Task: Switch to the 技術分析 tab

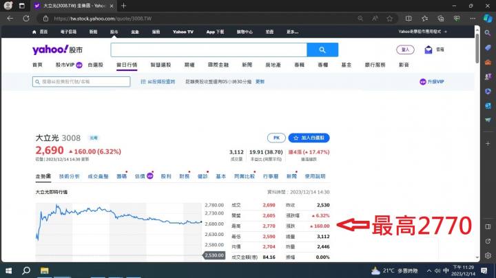Action: pos(69,176)
